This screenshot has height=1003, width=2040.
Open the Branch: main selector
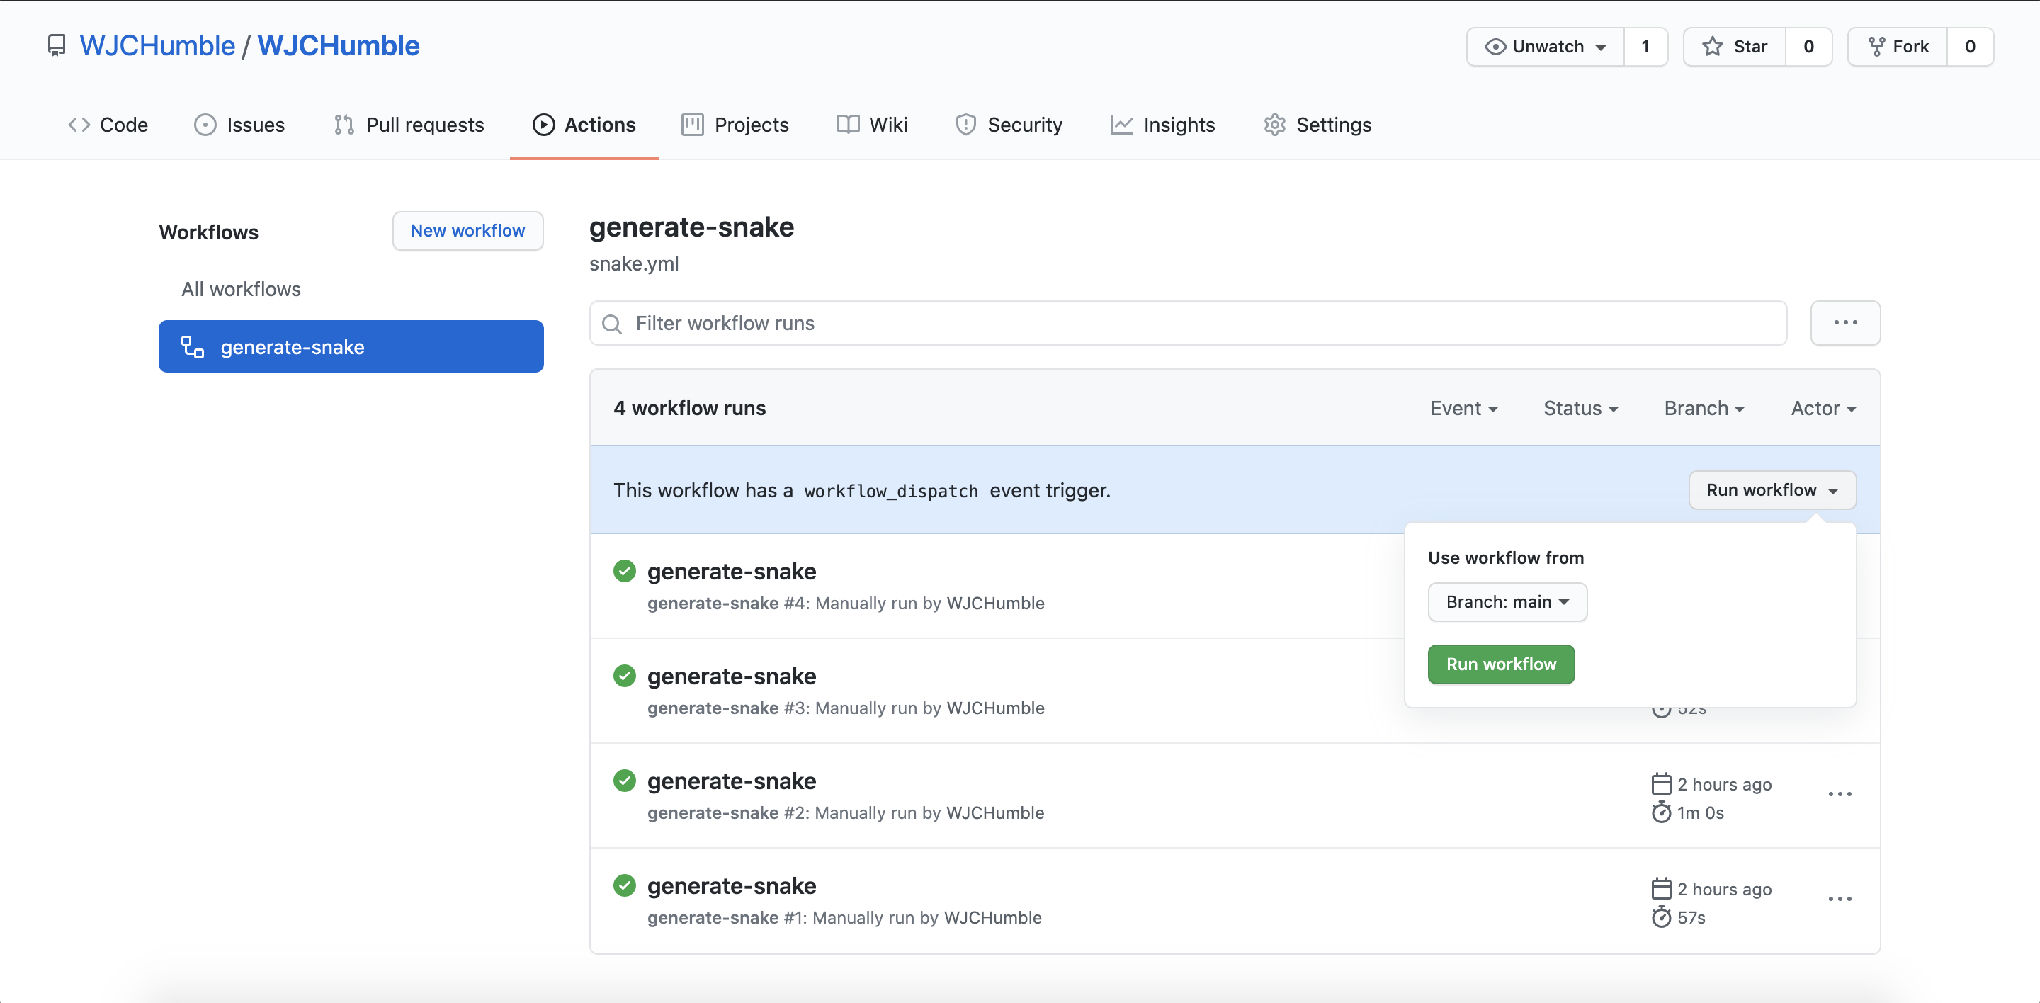tap(1507, 601)
